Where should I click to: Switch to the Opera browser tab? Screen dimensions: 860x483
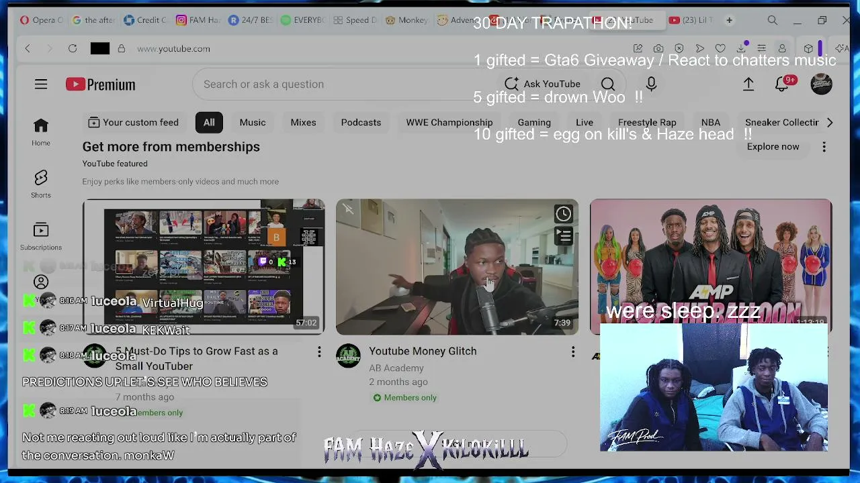tap(40, 20)
